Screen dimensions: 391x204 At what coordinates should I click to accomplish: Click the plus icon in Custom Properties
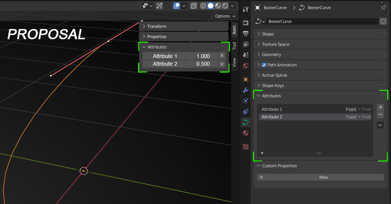(x=261, y=177)
